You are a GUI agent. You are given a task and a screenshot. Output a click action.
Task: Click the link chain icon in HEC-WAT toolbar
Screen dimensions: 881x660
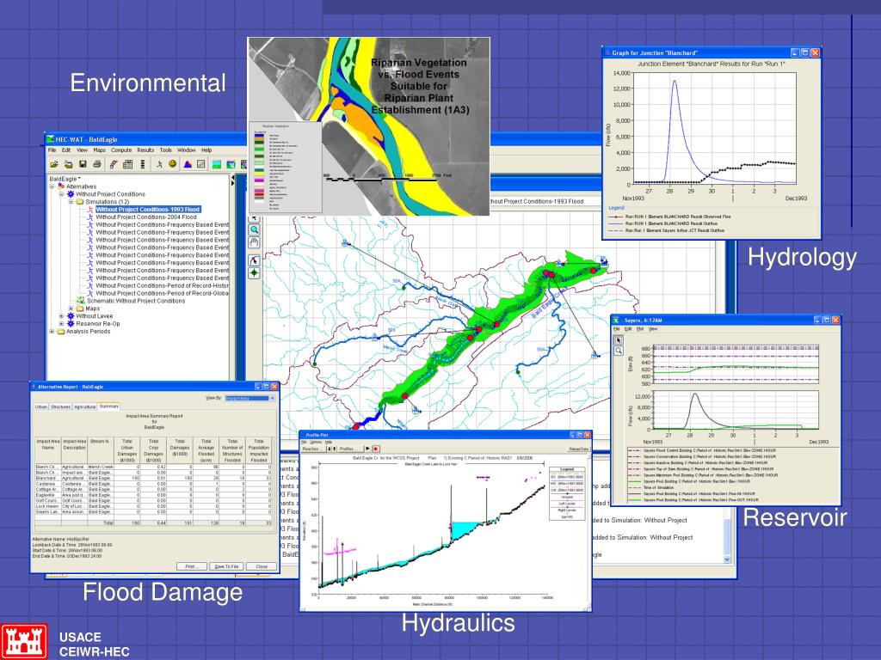pos(114,164)
